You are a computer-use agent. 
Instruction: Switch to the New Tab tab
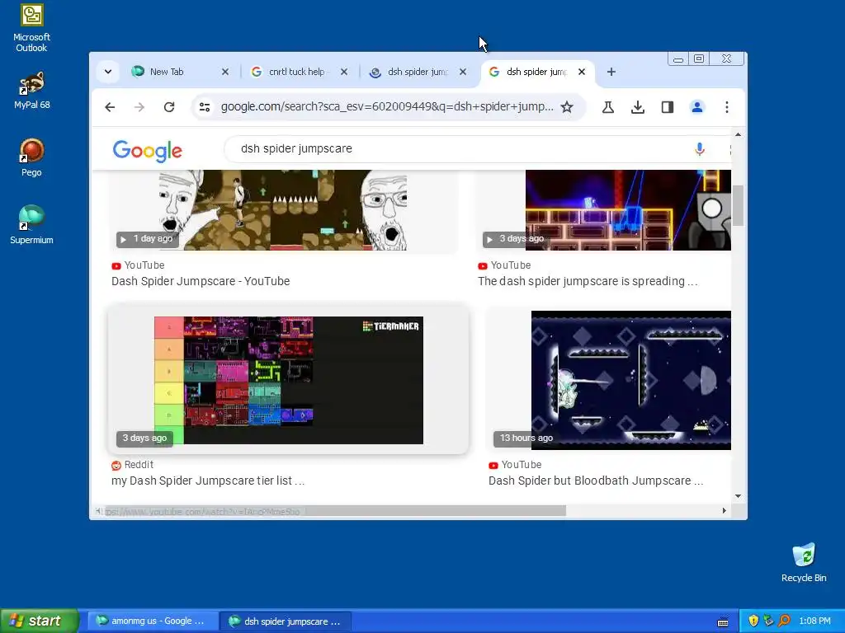[x=173, y=72]
